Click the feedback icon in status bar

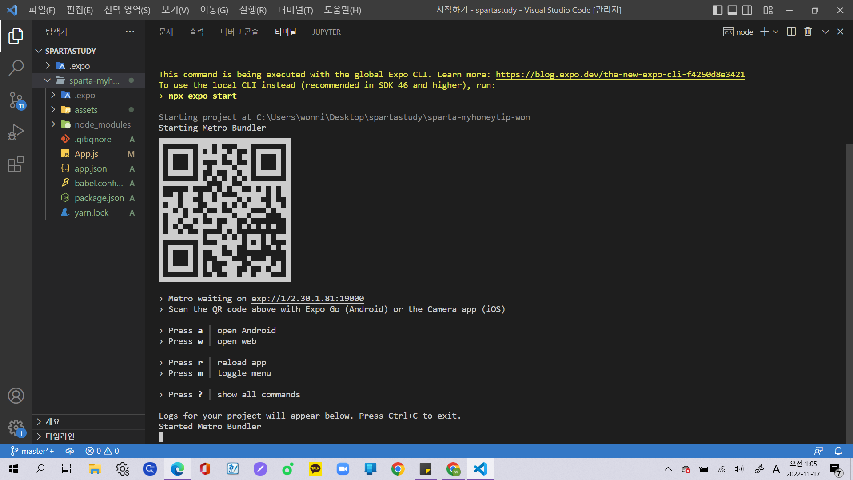click(x=818, y=451)
